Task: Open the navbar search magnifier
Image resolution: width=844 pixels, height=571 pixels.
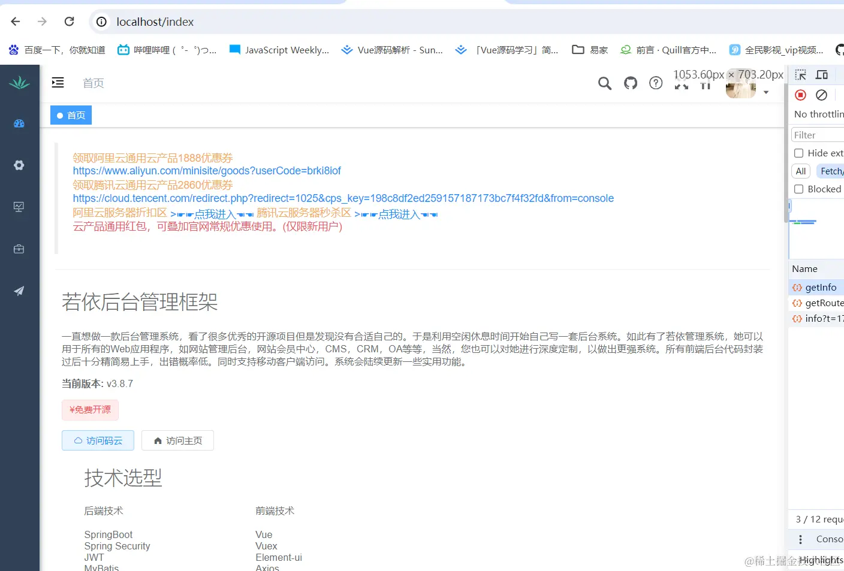Action: click(605, 83)
